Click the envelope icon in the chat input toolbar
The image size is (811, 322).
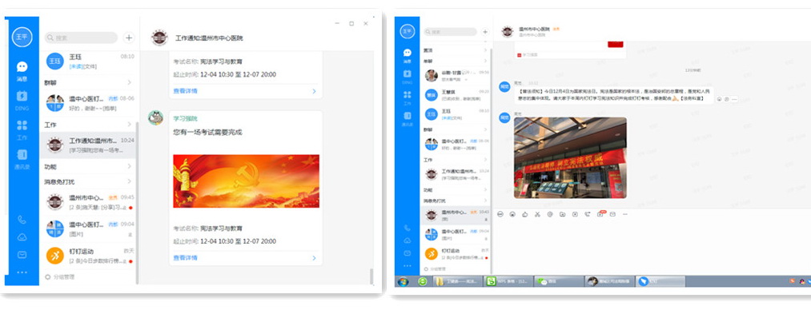[x=612, y=214]
